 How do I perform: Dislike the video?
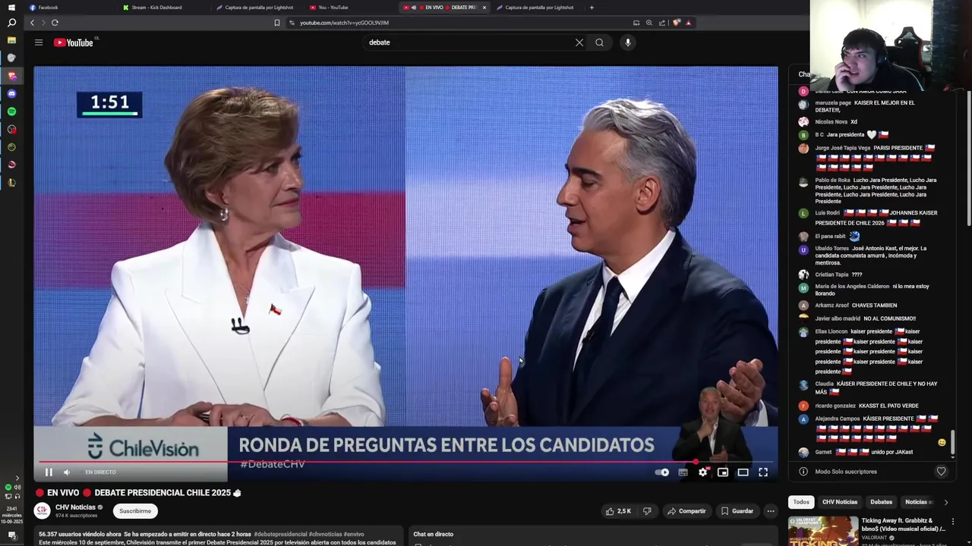(x=647, y=511)
